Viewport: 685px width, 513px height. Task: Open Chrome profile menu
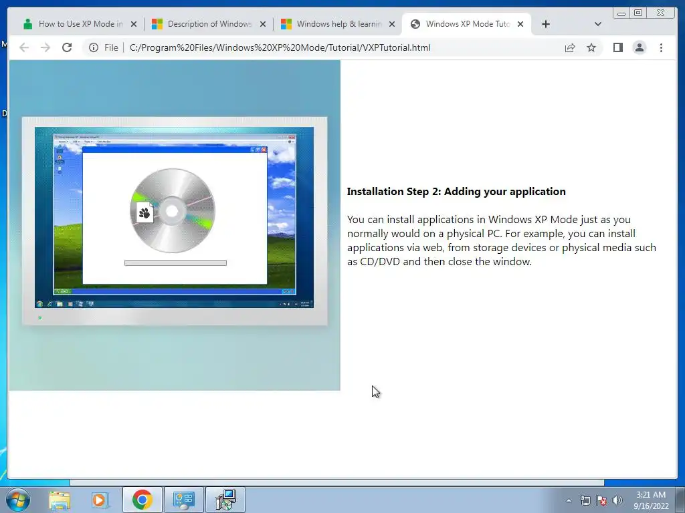(639, 47)
